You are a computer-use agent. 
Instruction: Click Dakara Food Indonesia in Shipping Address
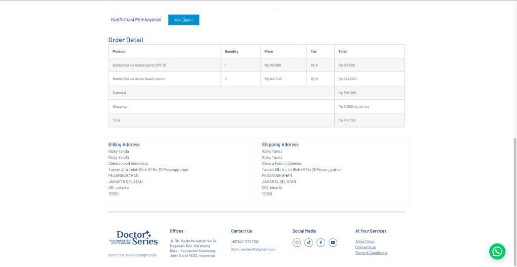pyautogui.click(x=281, y=163)
